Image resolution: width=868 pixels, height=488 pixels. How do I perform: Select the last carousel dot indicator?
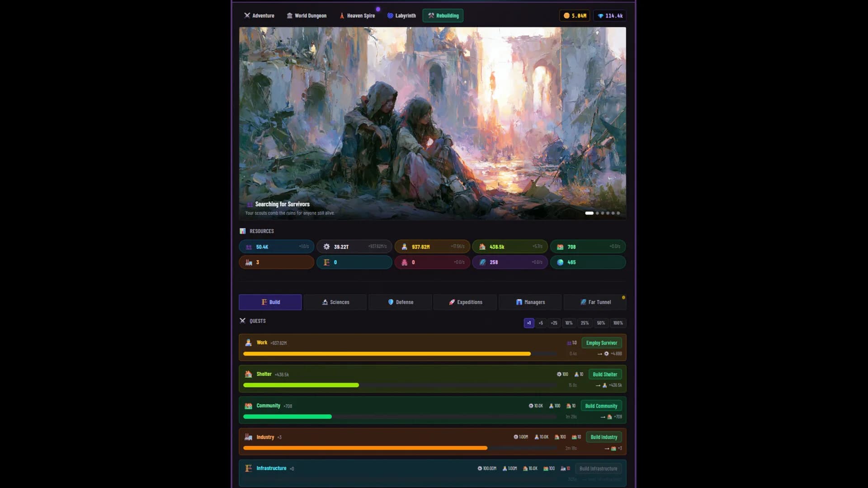tap(618, 213)
